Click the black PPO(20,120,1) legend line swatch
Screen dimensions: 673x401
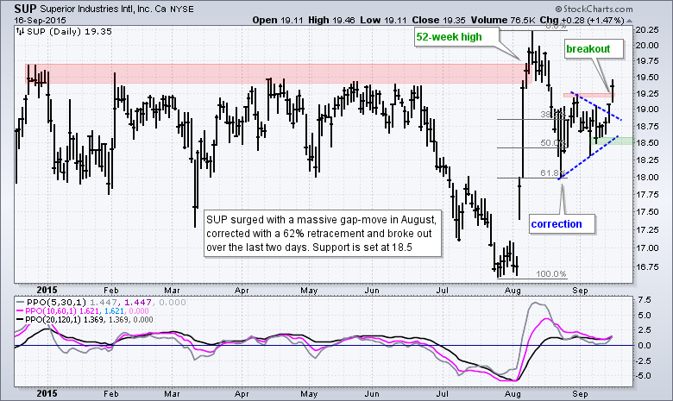point(20,320)
